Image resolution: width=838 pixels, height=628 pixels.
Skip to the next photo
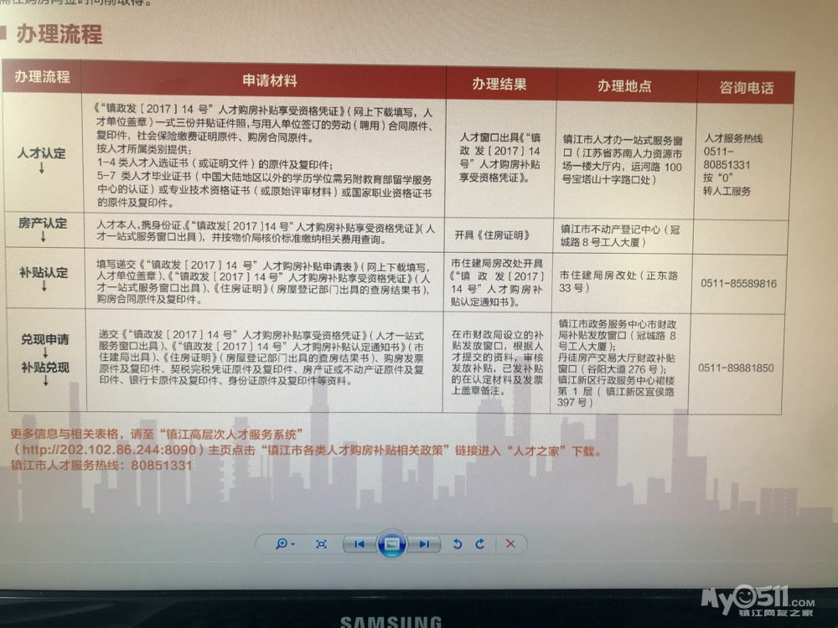425,543
